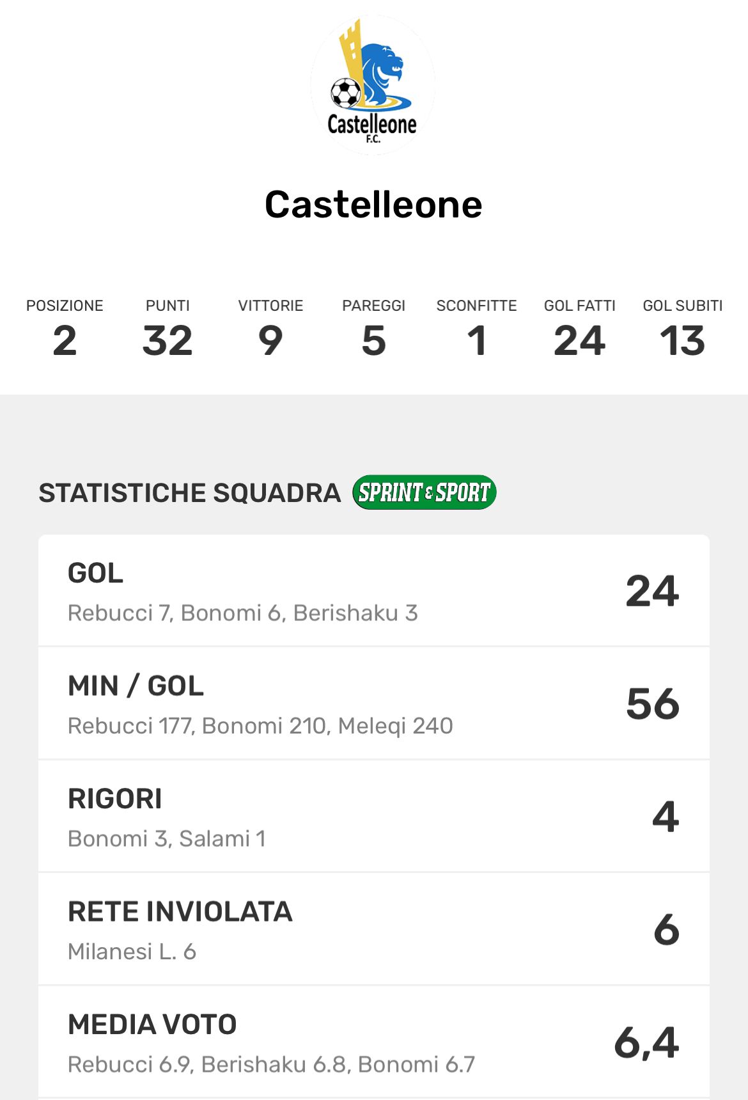This screenshot has height=1100, width=748.
Task: Open the RIGORI statistics row
Action: pos(374,816)
